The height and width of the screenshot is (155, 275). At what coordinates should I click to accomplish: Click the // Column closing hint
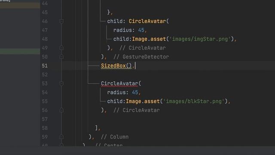click(115, 137)
